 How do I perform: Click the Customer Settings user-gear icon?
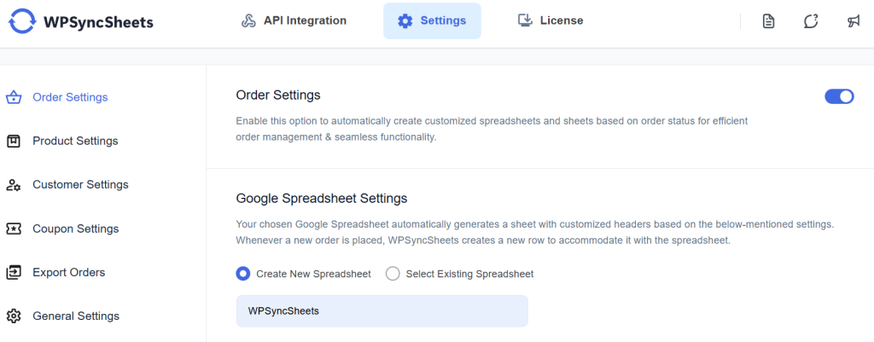(14, 185)
